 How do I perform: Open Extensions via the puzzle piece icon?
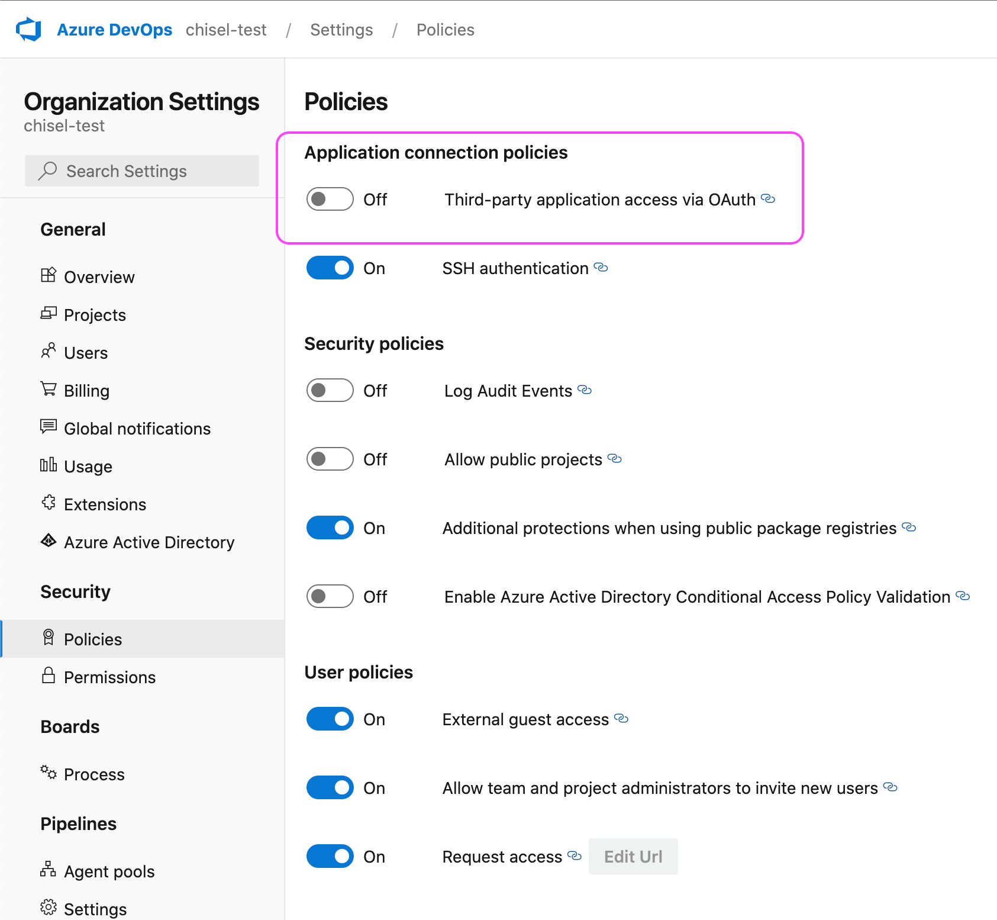pos(49,503)
